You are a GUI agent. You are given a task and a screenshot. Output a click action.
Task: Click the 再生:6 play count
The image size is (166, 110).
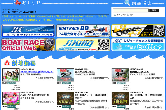[x=17, y=109]
